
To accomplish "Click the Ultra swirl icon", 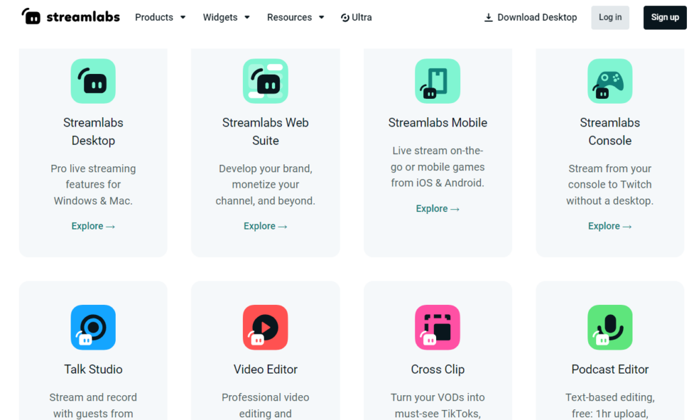I will (x=345, y=17).
